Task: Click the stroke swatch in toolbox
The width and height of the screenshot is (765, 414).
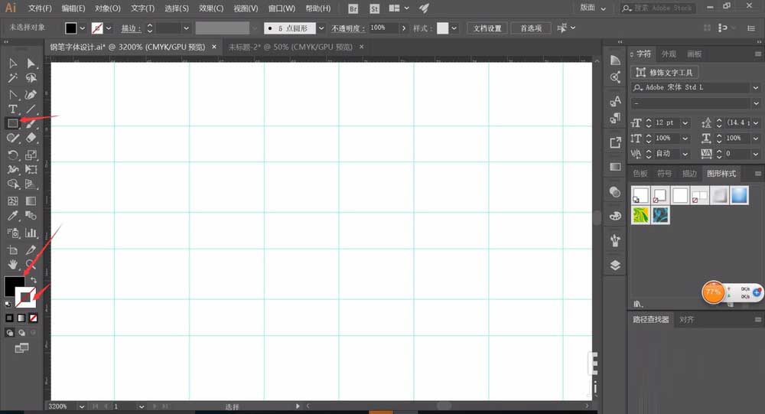Action: tap(25, 297)
